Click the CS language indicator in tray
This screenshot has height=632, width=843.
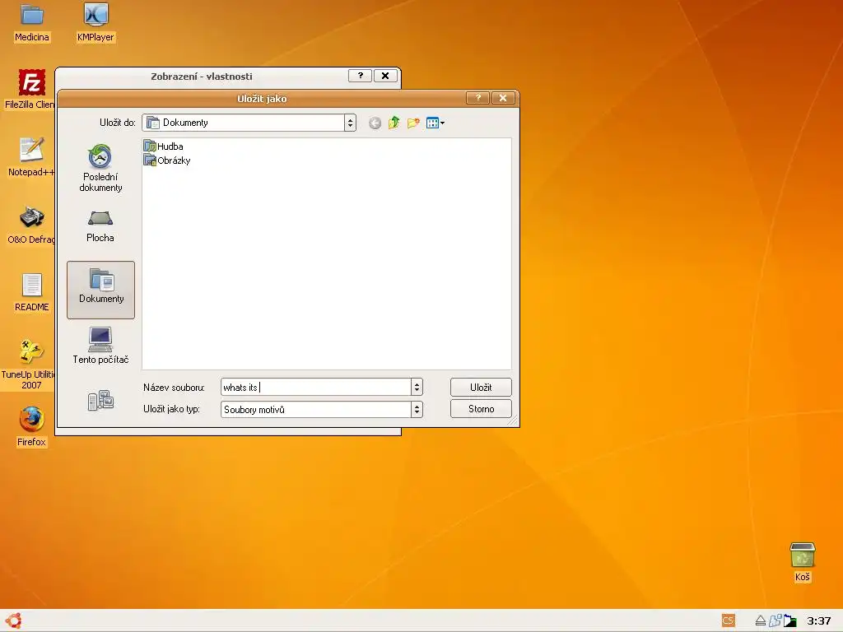pyautogui.click(x=728, y=620)
